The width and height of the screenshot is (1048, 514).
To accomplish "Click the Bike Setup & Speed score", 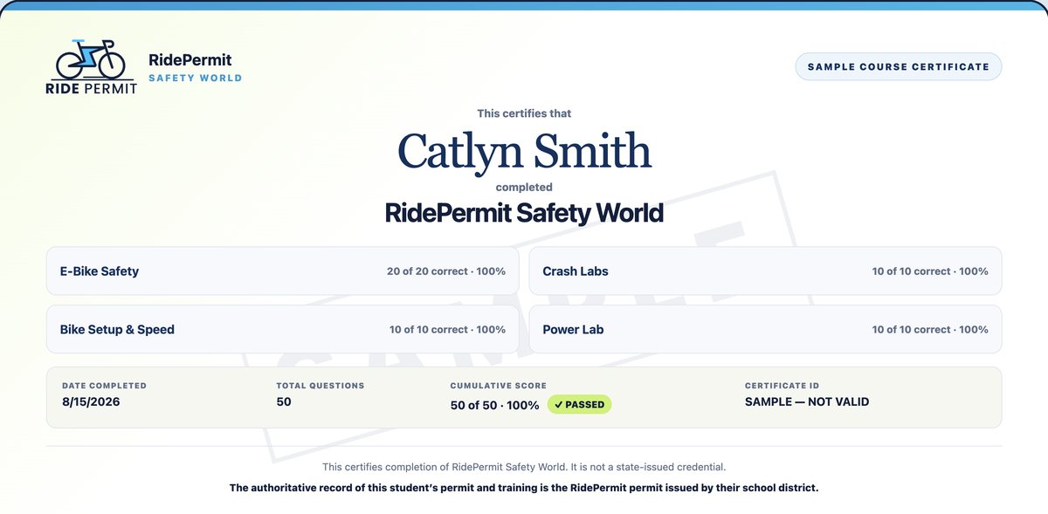I will click(x=447, y=330).
